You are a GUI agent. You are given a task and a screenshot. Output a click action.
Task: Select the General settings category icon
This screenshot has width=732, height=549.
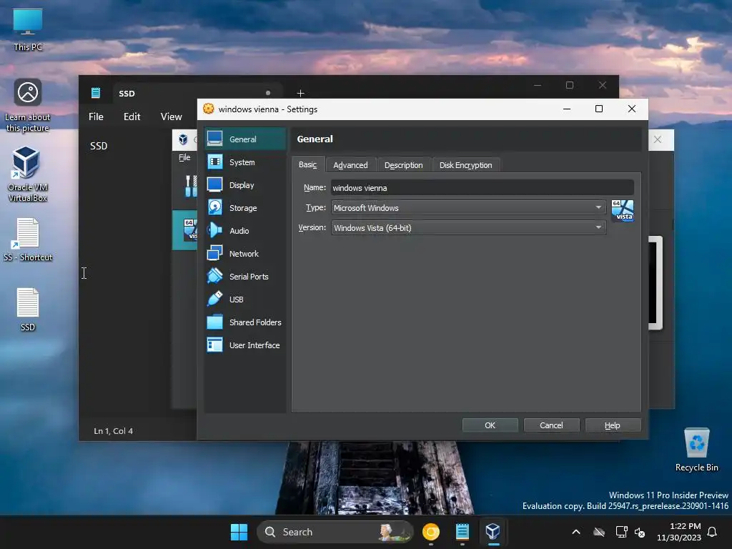pos(214,139)
